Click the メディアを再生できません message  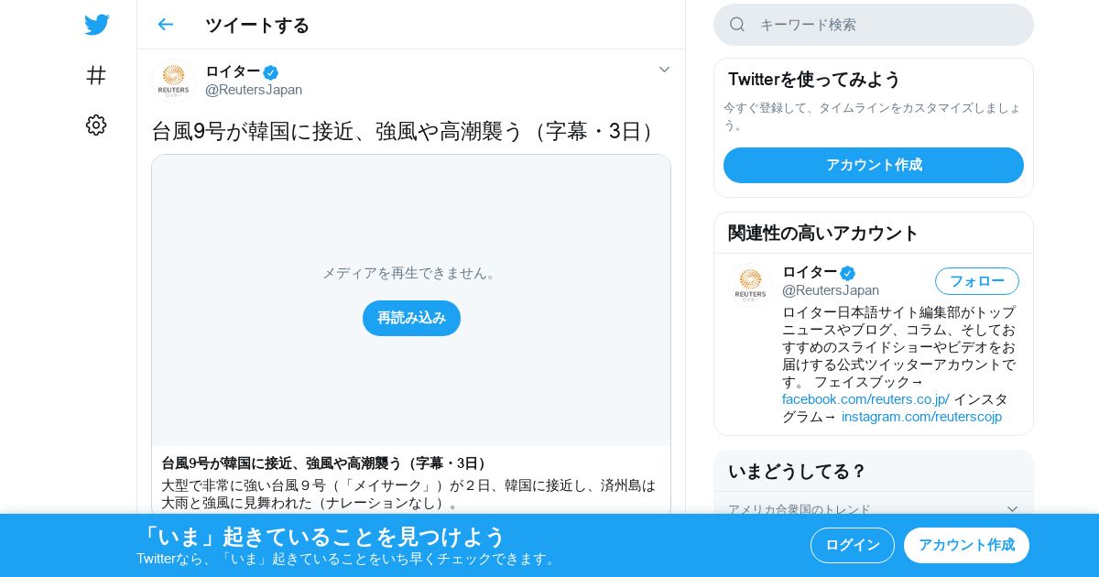click(x=411, y=273)
